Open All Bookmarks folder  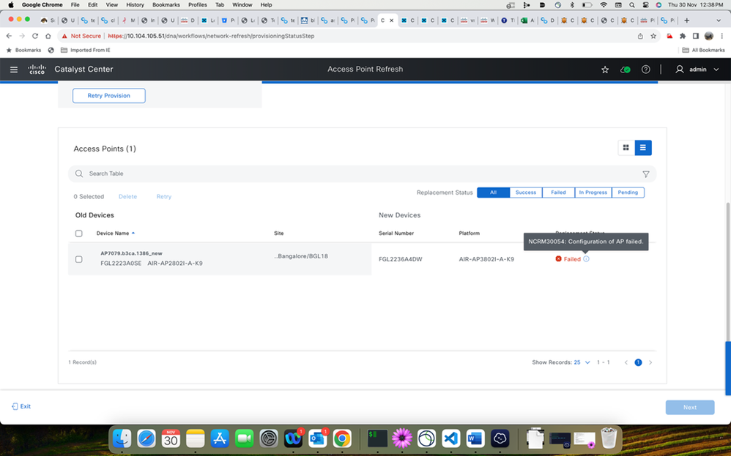coord(703,50)
